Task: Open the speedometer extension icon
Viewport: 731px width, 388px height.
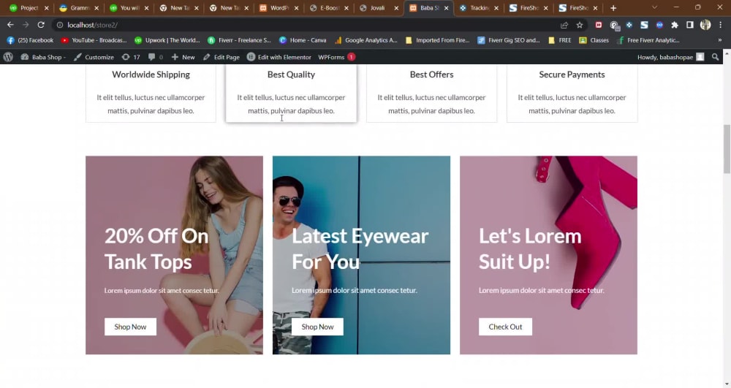Action: 614,25
